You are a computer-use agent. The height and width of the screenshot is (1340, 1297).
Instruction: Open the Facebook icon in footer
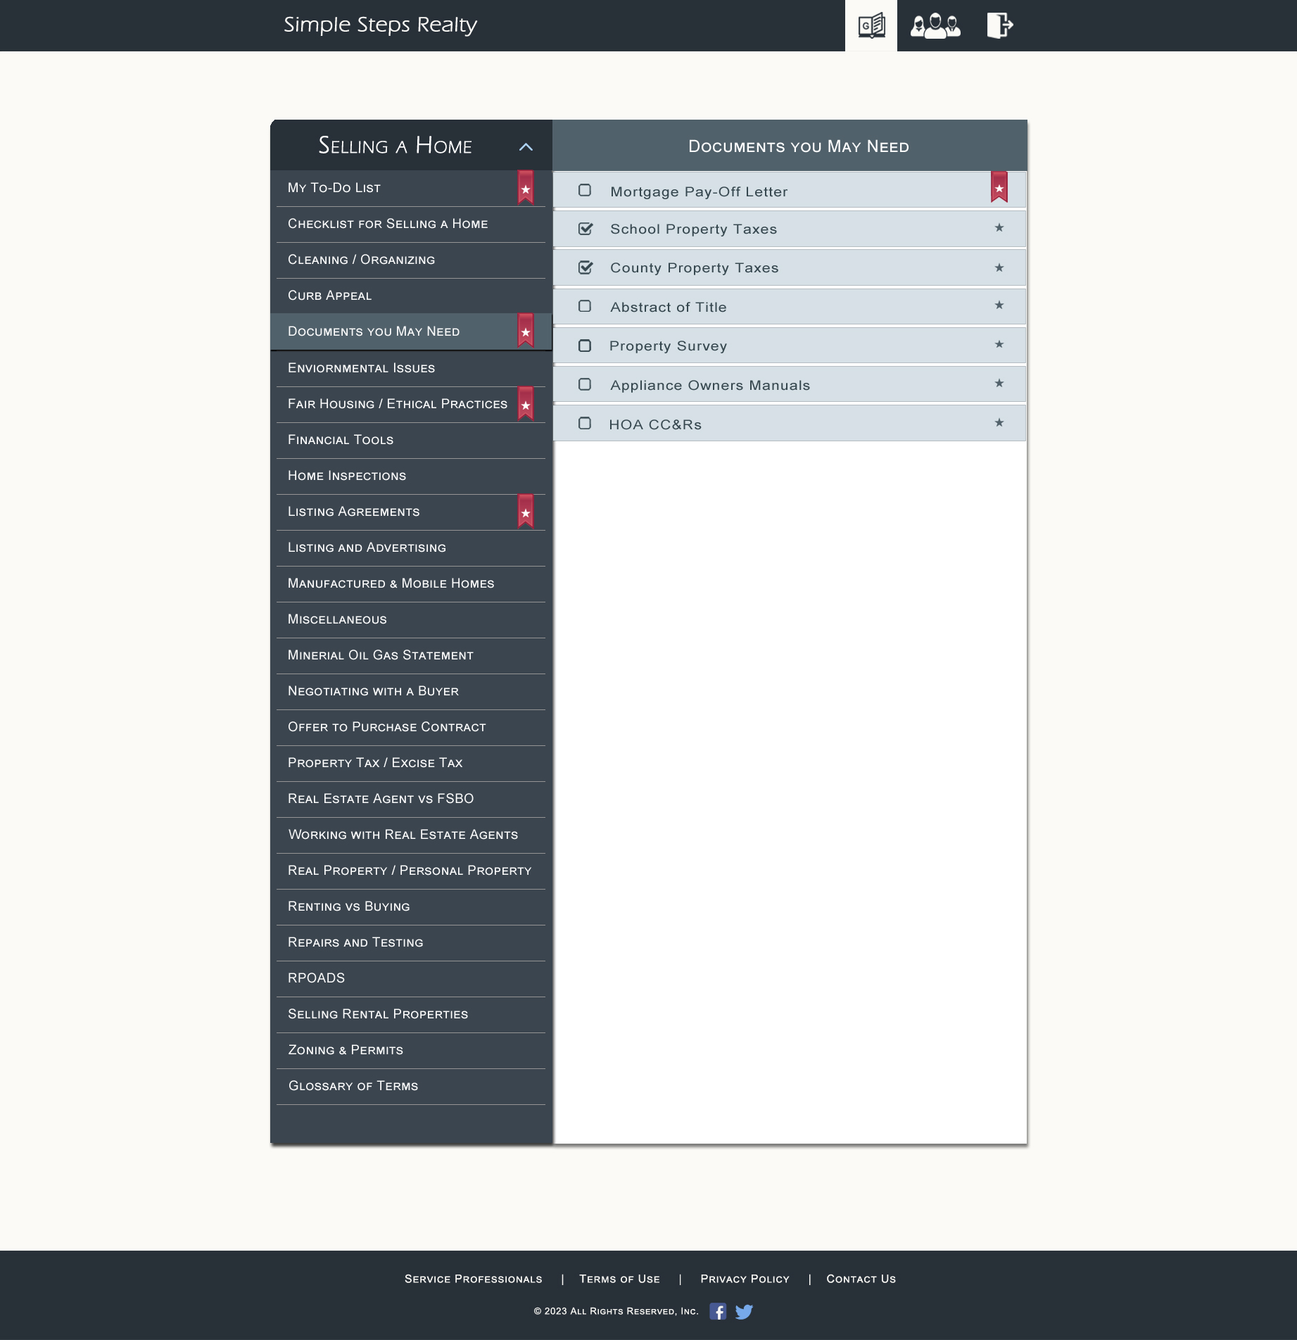(x=718, y=1311)
